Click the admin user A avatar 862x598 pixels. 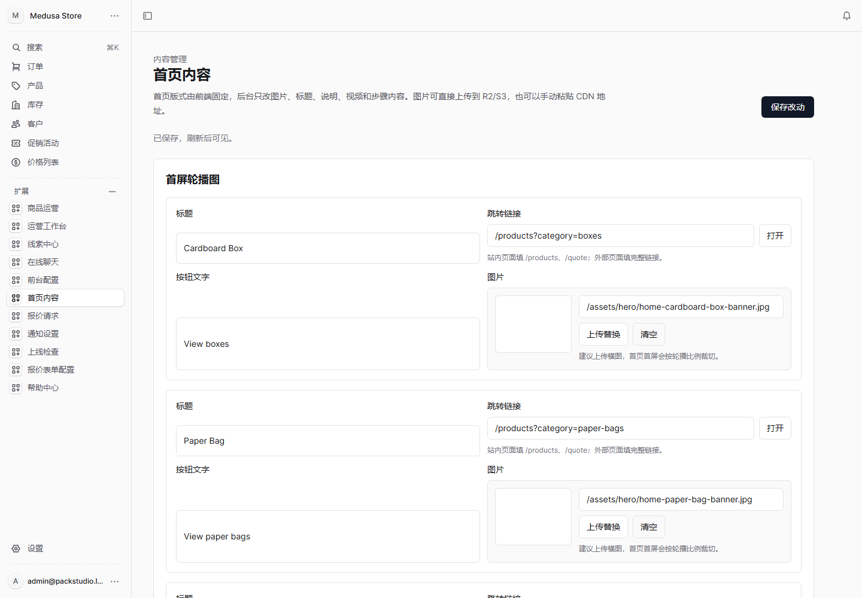(x=16, y=581)
